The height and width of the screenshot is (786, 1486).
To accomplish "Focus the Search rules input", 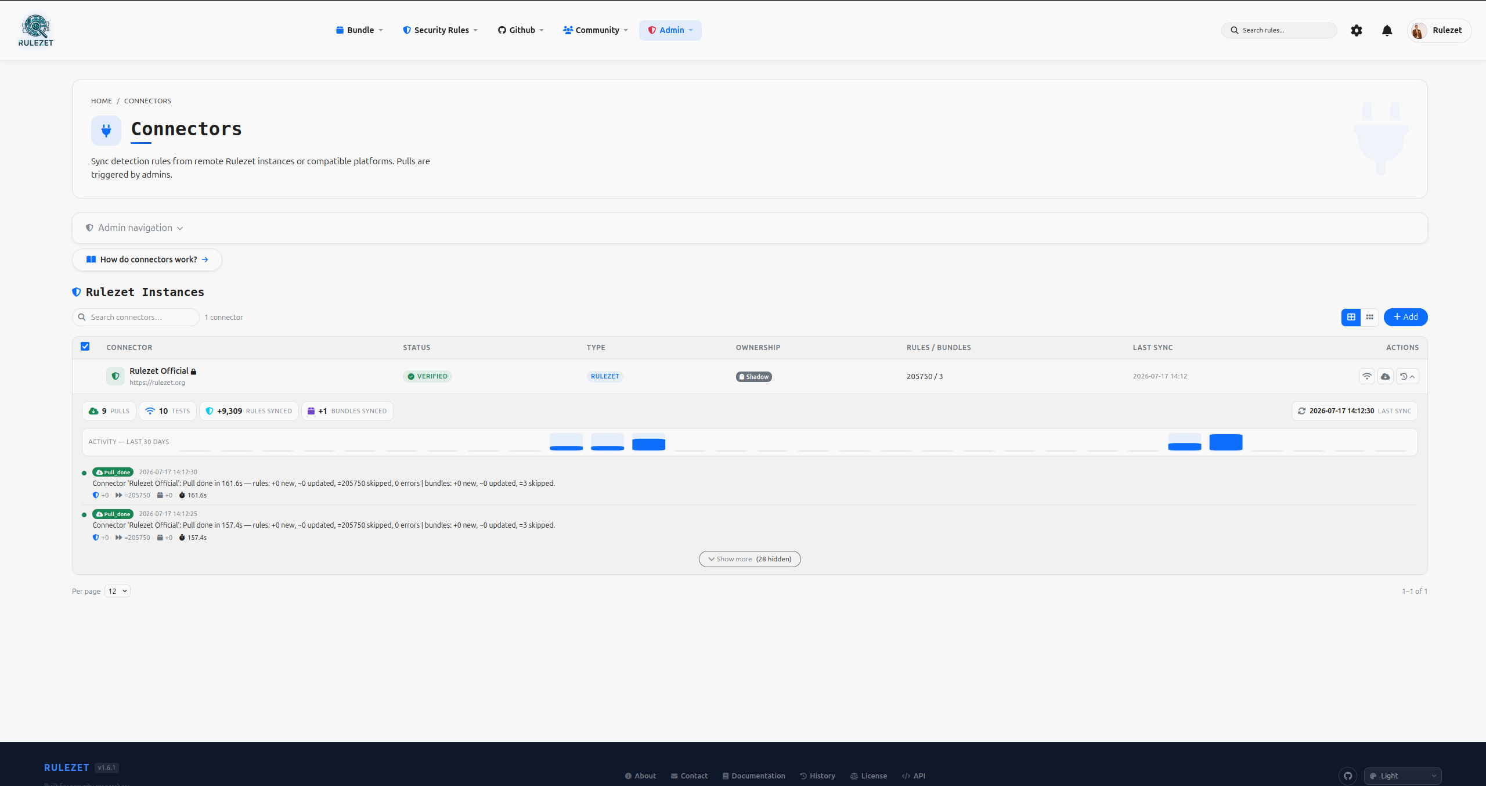I will [x=1279, y=30].
